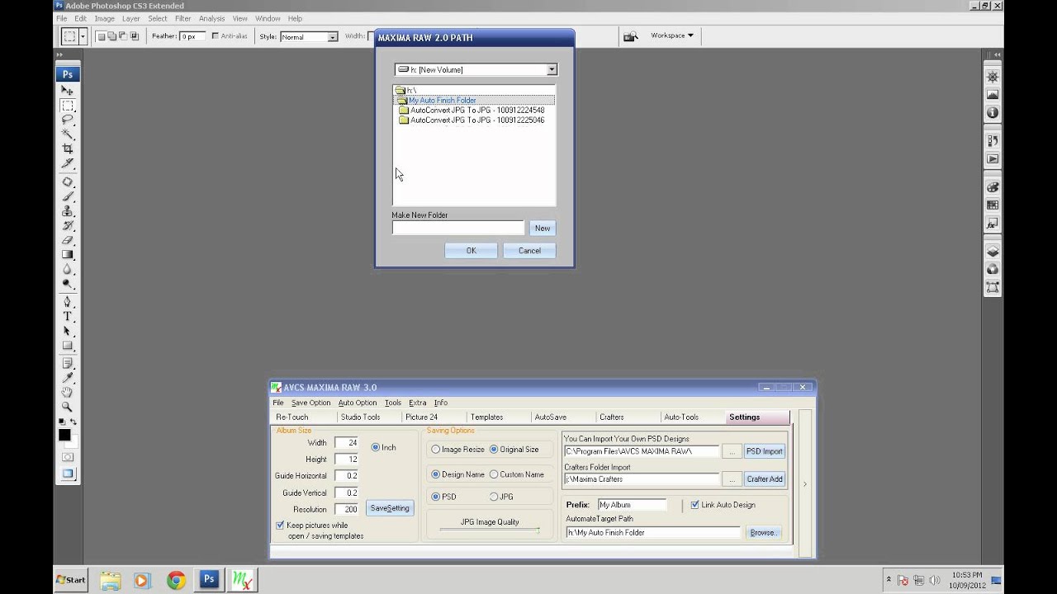Select the Lasso tool
Image resolution: width=1057 pixels, height=594 pixels.
pyautogui.click(x=68, y=120)
